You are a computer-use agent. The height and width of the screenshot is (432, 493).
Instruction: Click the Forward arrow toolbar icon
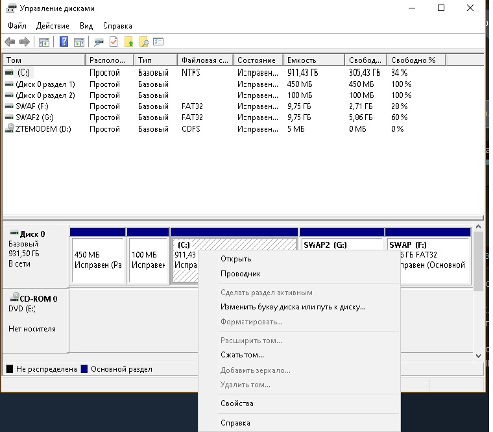point(25,42)
